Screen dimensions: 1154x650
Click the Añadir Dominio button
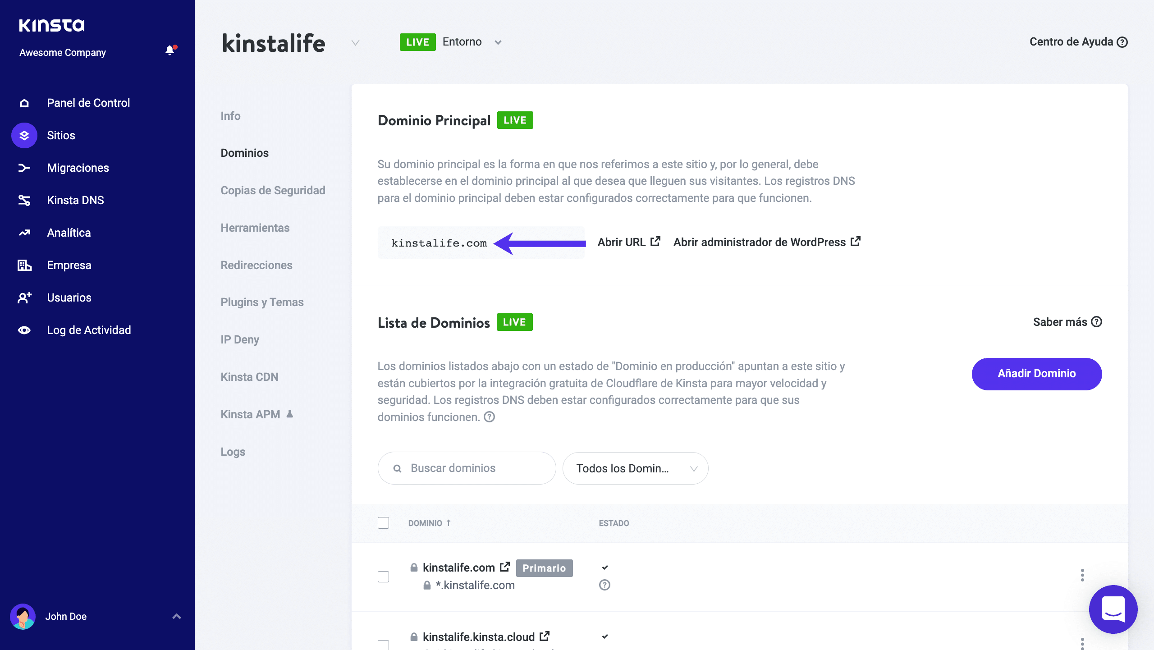click(x=1036, y=374)
